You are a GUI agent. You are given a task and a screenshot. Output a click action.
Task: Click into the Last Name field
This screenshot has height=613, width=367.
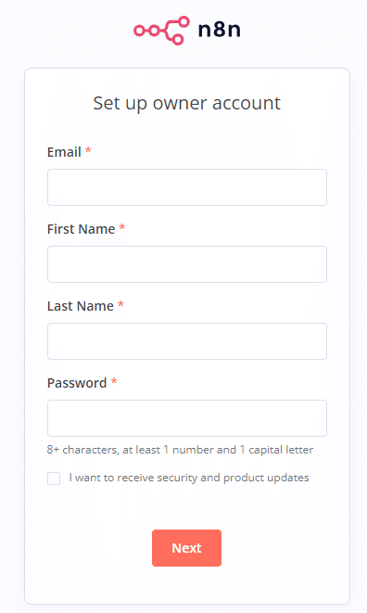187,341
